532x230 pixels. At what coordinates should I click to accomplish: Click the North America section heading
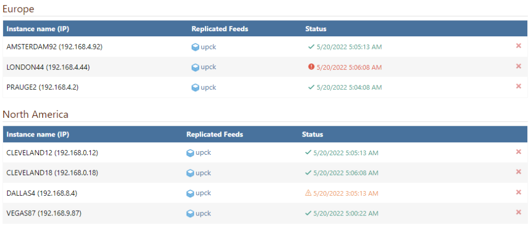click(35, 114)
